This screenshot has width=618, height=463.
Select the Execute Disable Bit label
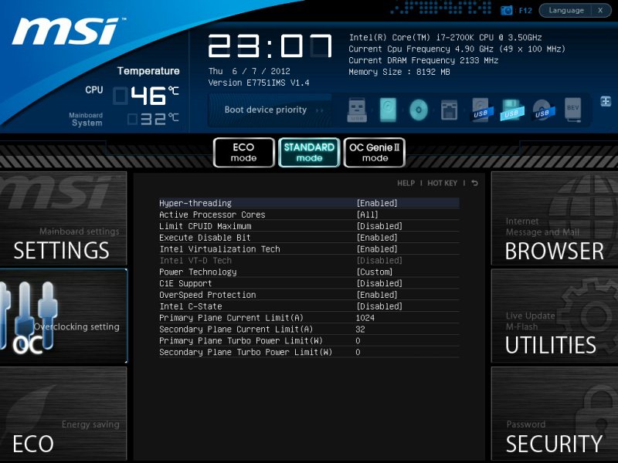click(x=205, y=238)
